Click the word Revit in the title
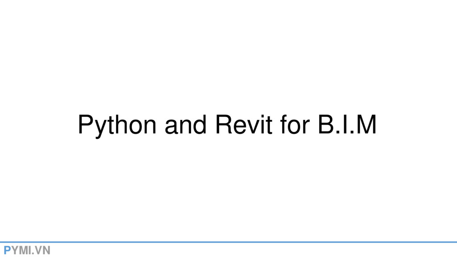The width and height of the screenshot is (457, 257). 244,125
